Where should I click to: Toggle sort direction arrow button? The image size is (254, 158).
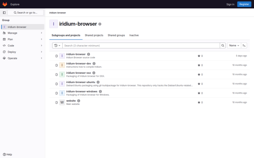click(244, 46)
